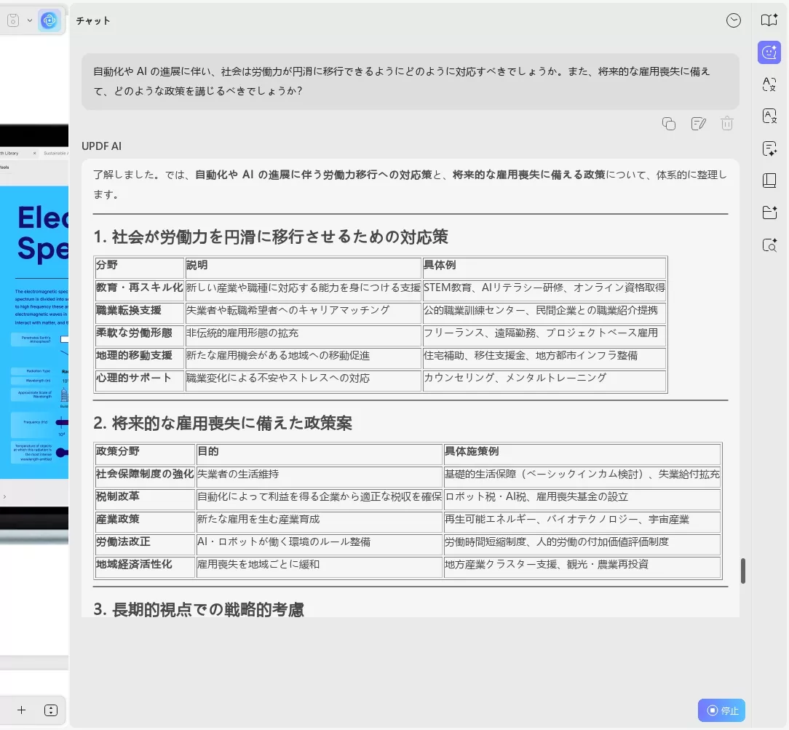Click table header cell '具体施策例'
The height and width of the screenshot is (730, 789).
click(582, 453)
